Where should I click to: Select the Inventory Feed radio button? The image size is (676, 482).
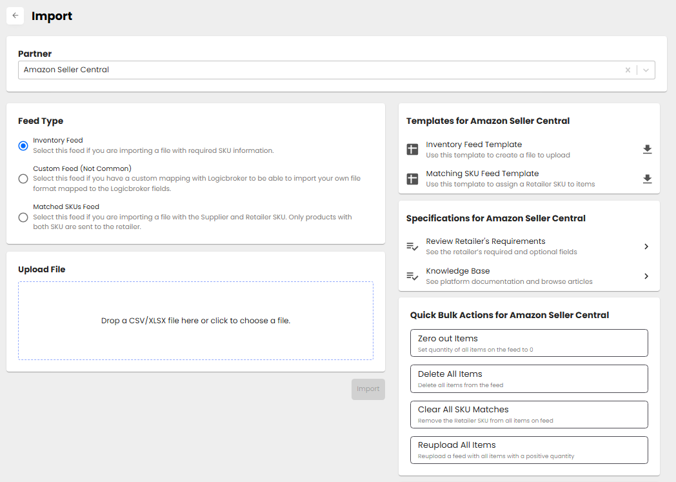(x=23, y=146)
